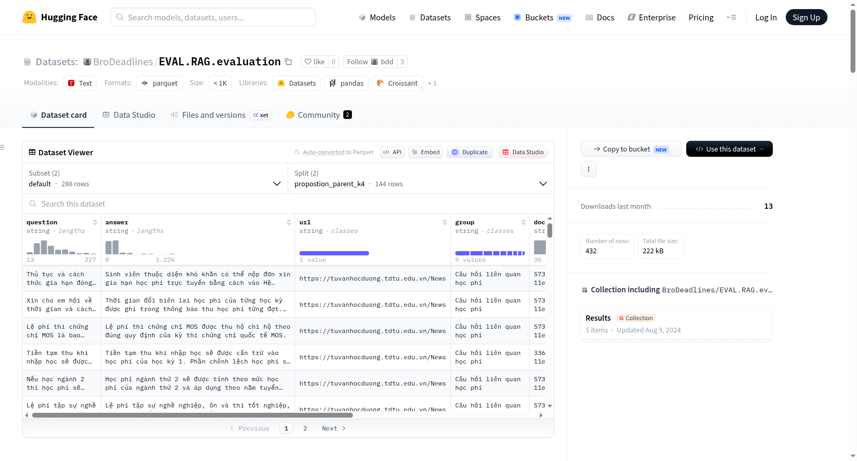Viewport: 857px width, 461px height.
Task: Click the BroDeadlines avatar icon
Action: pos(87,62)
